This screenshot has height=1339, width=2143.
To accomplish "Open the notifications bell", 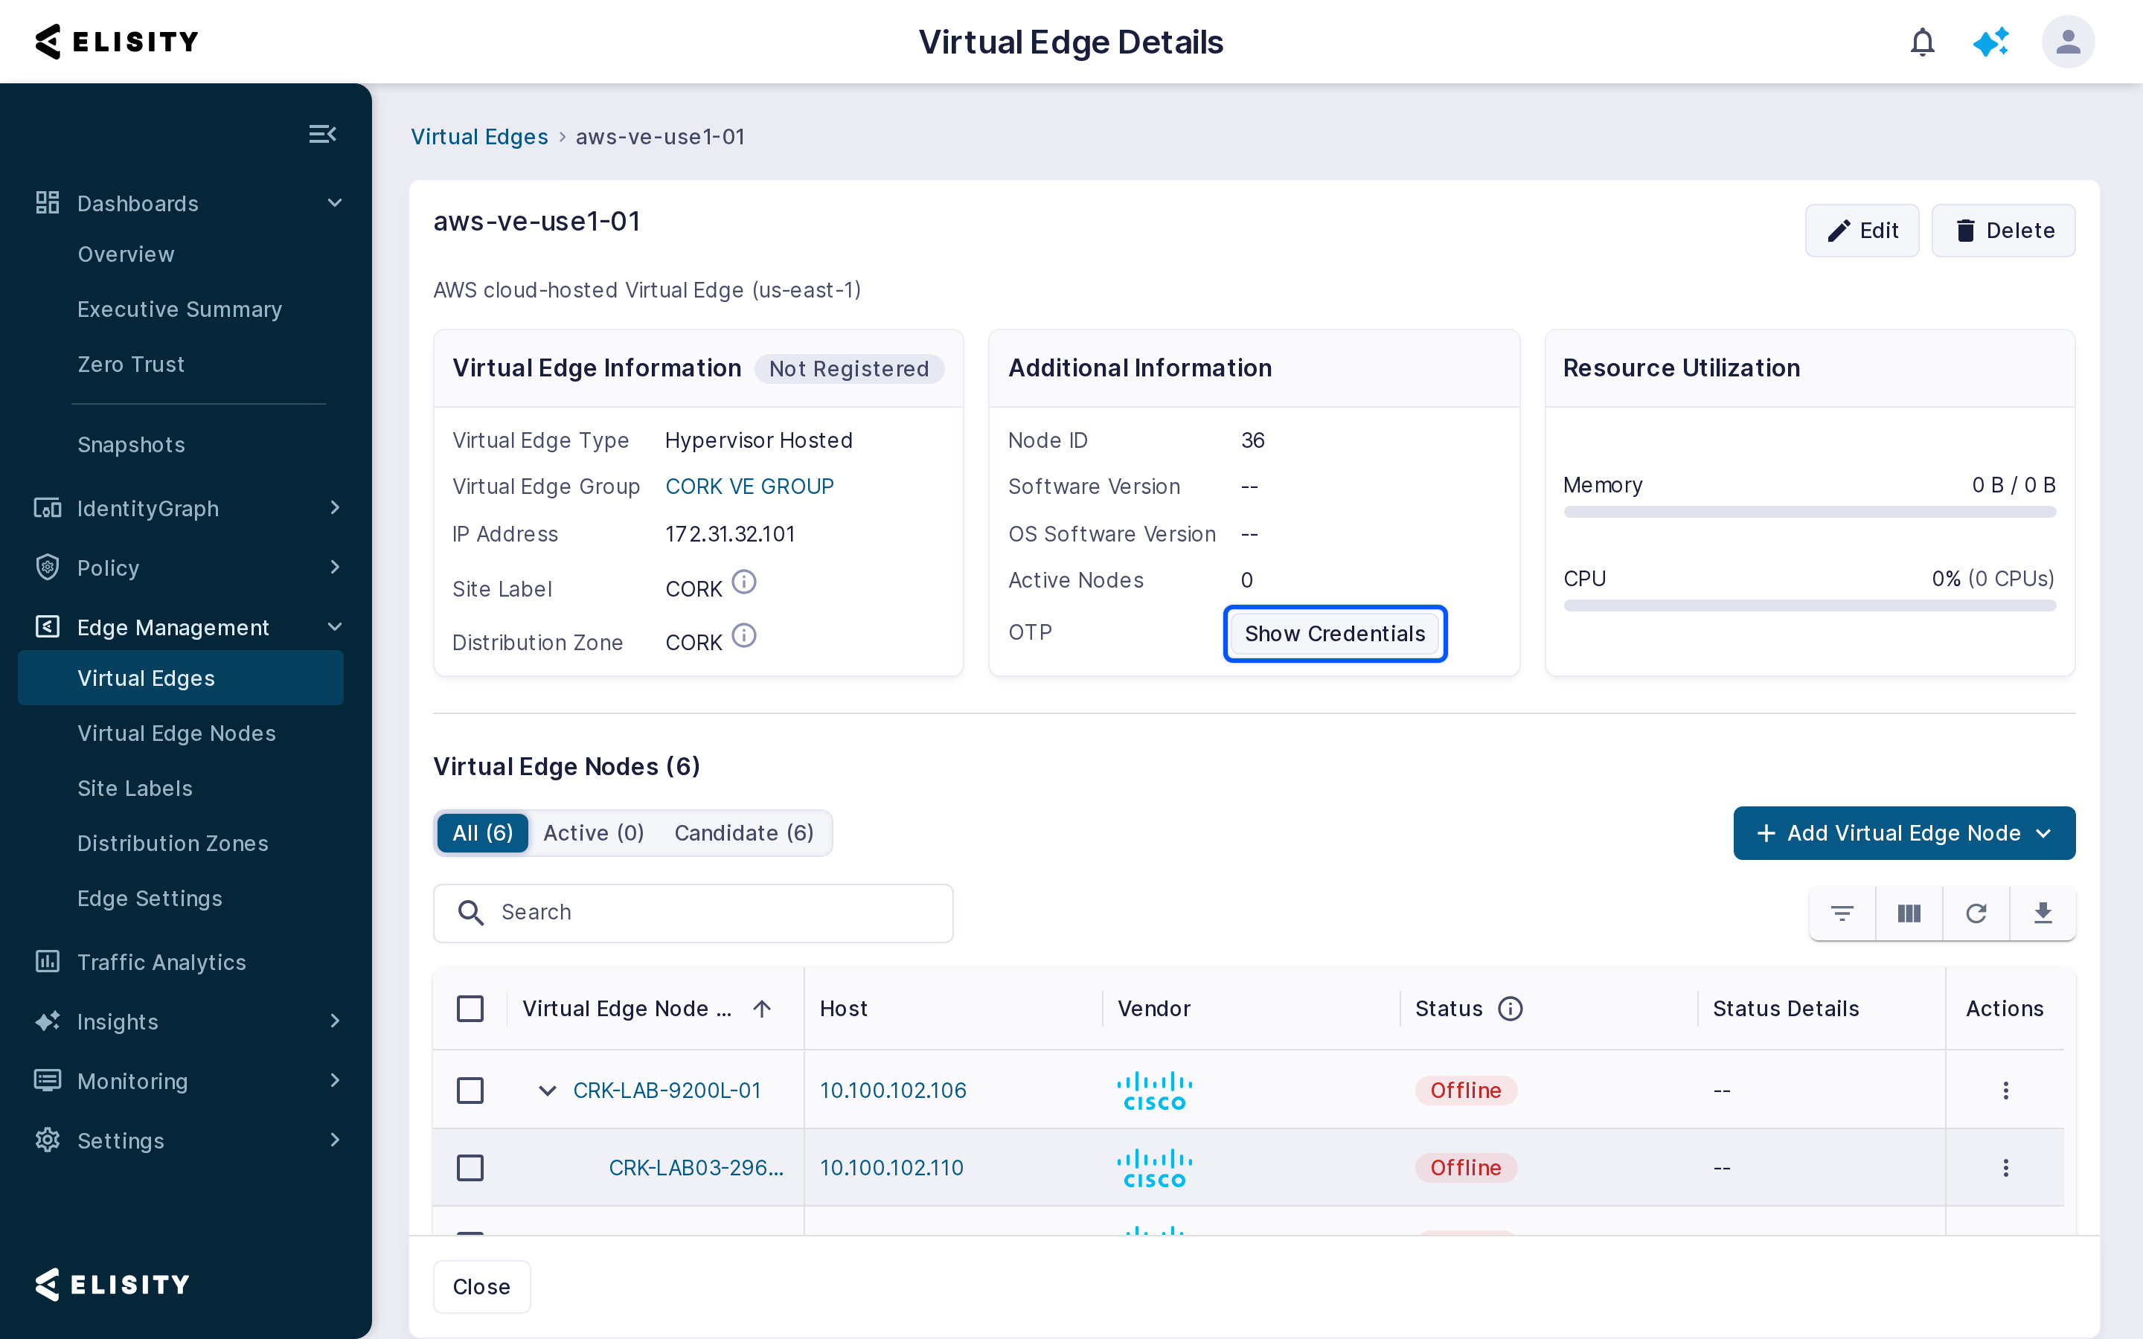I will [x=1921, y=42].
